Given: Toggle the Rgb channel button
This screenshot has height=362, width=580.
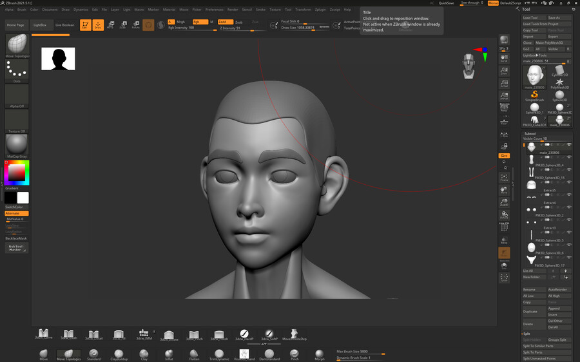Looking at the screenshot, I should point(200,22).
